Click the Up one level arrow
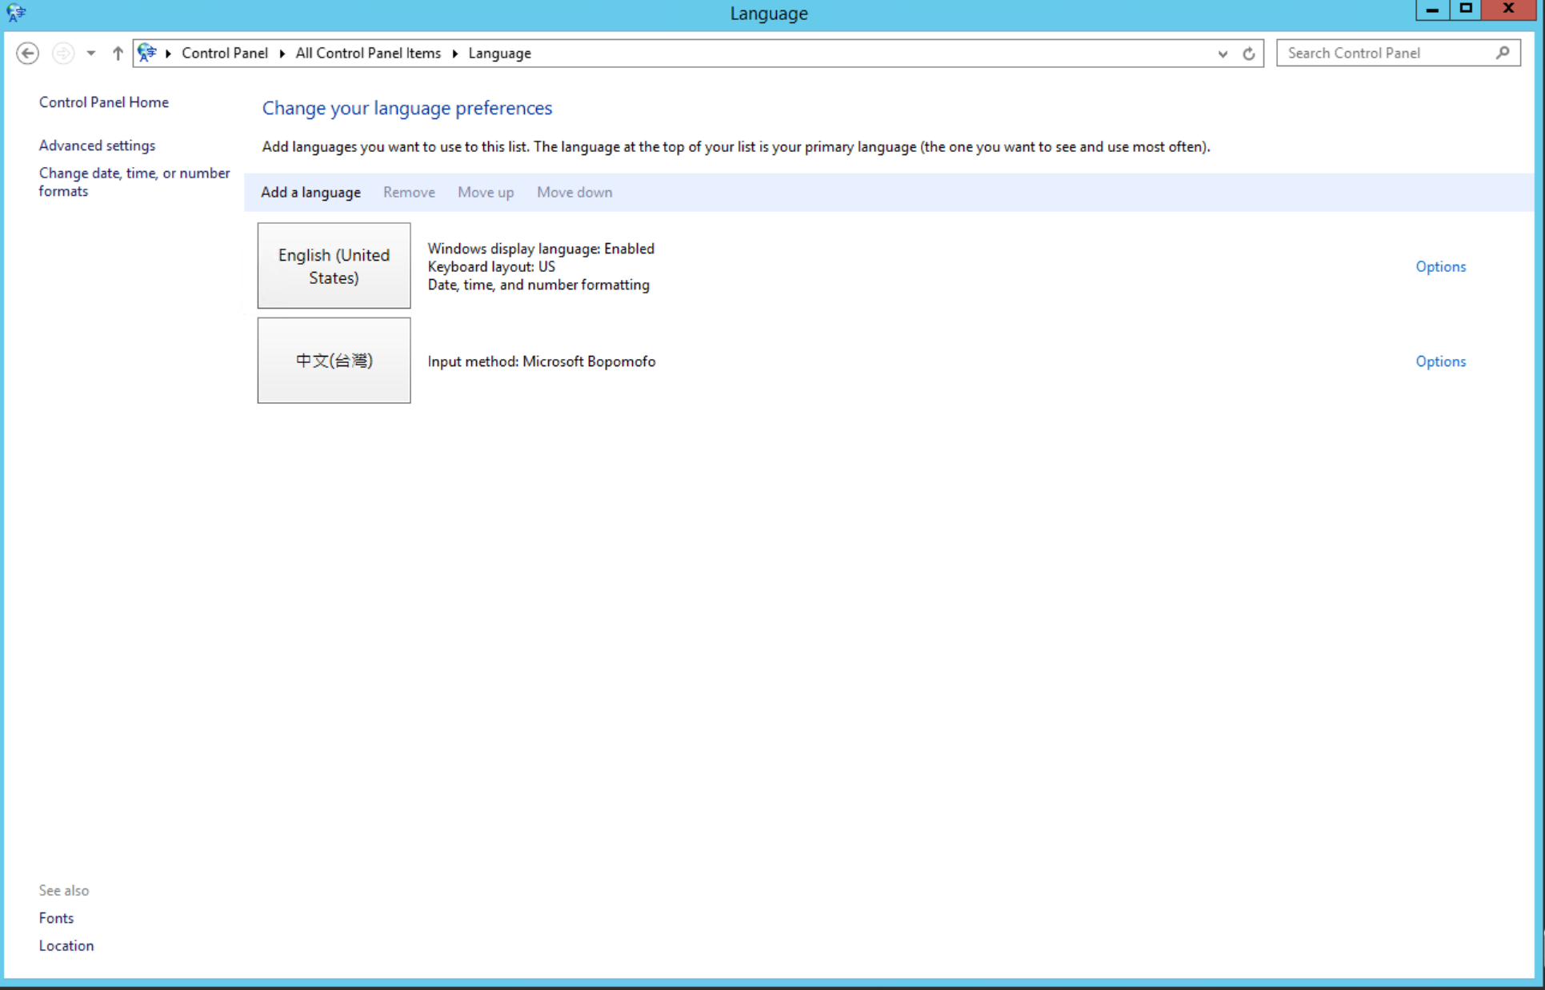 [x=118, y=54]
